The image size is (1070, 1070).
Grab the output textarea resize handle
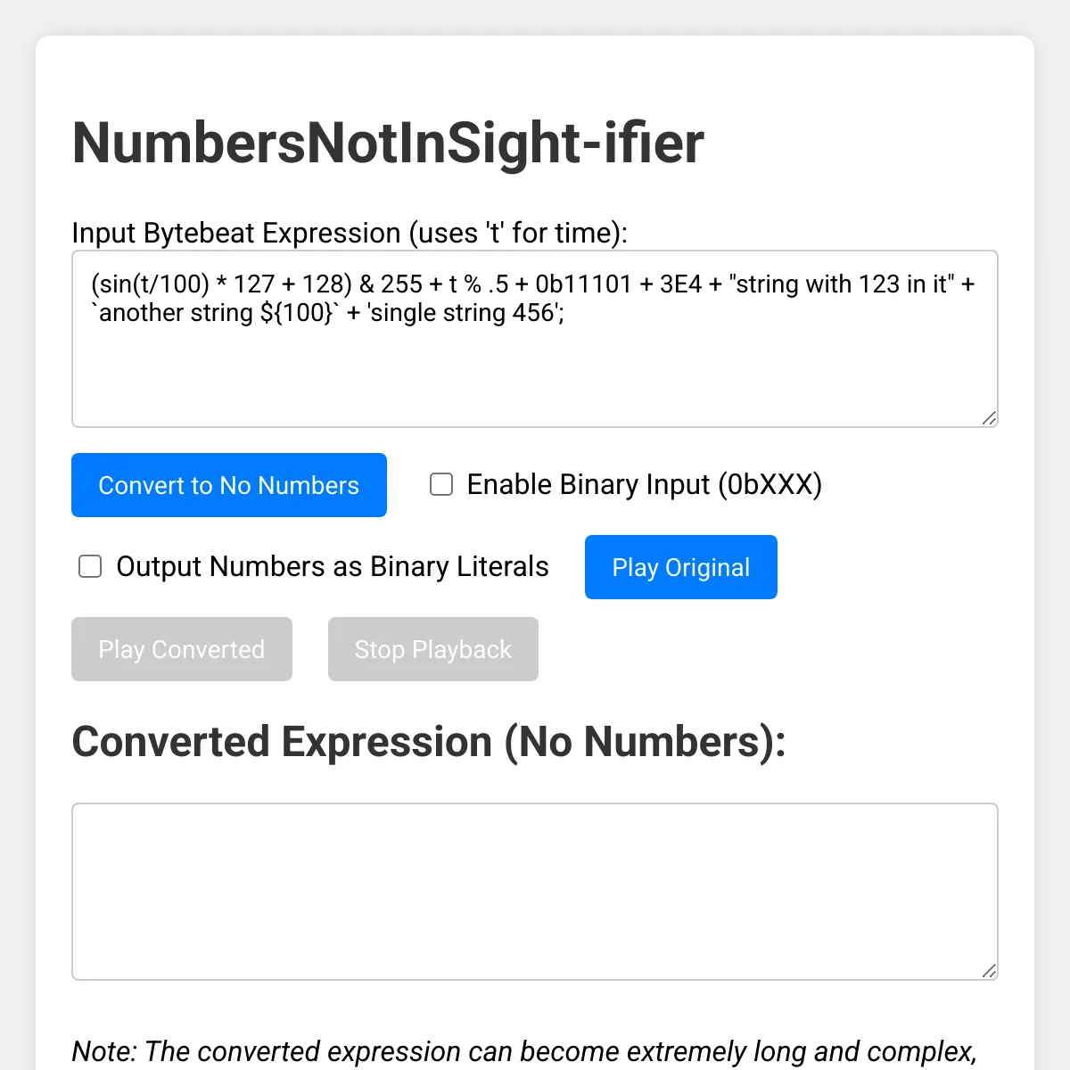coord(989,971)
